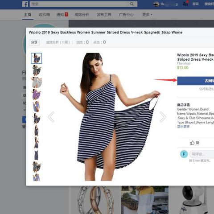214x214 pixels.
Task: Select the second dress thumbnail
Action: [x=37, y=70]
